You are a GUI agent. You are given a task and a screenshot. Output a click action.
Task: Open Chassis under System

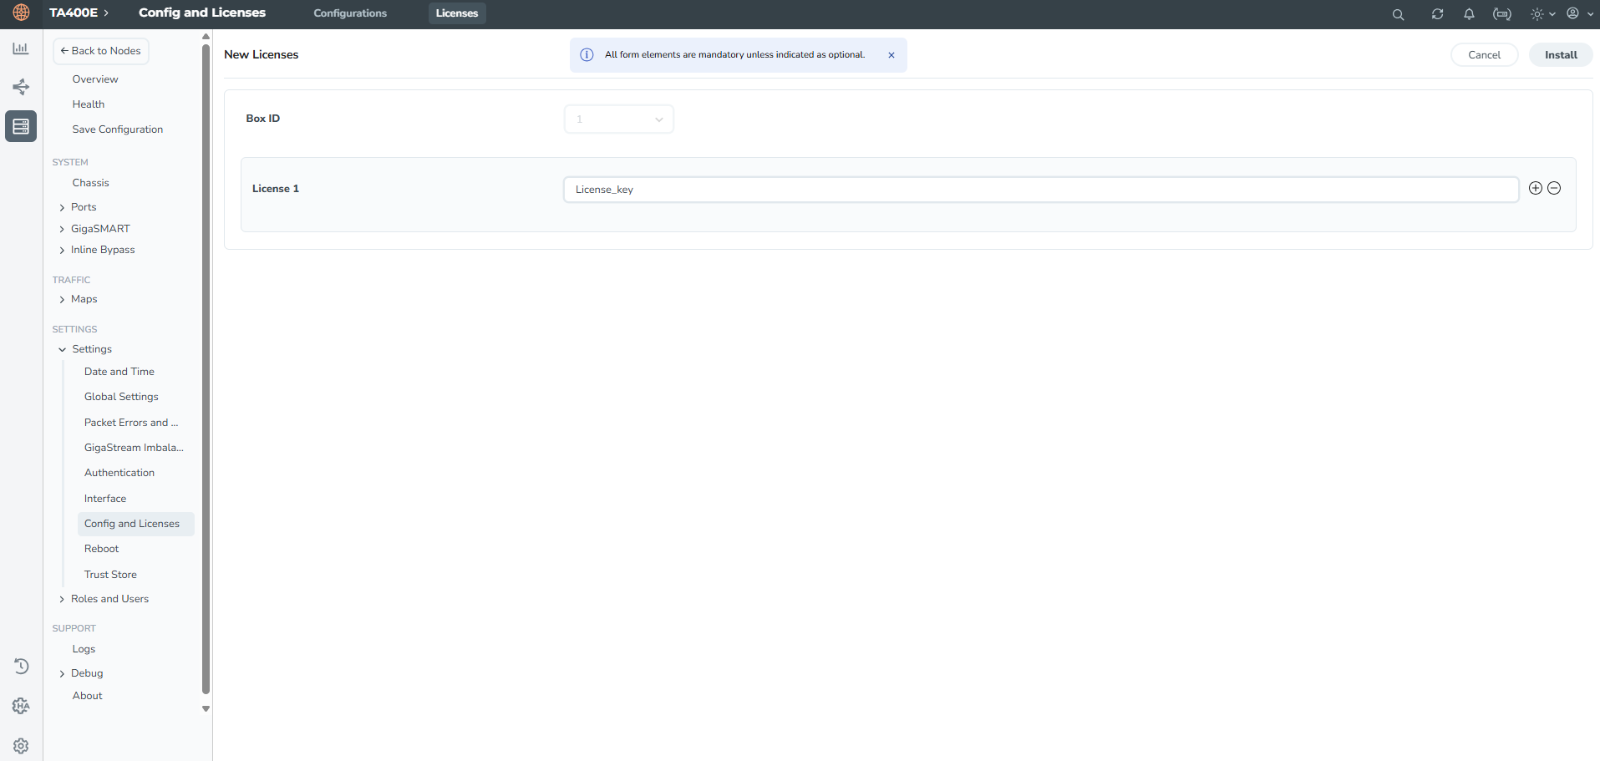pos(91,183)
